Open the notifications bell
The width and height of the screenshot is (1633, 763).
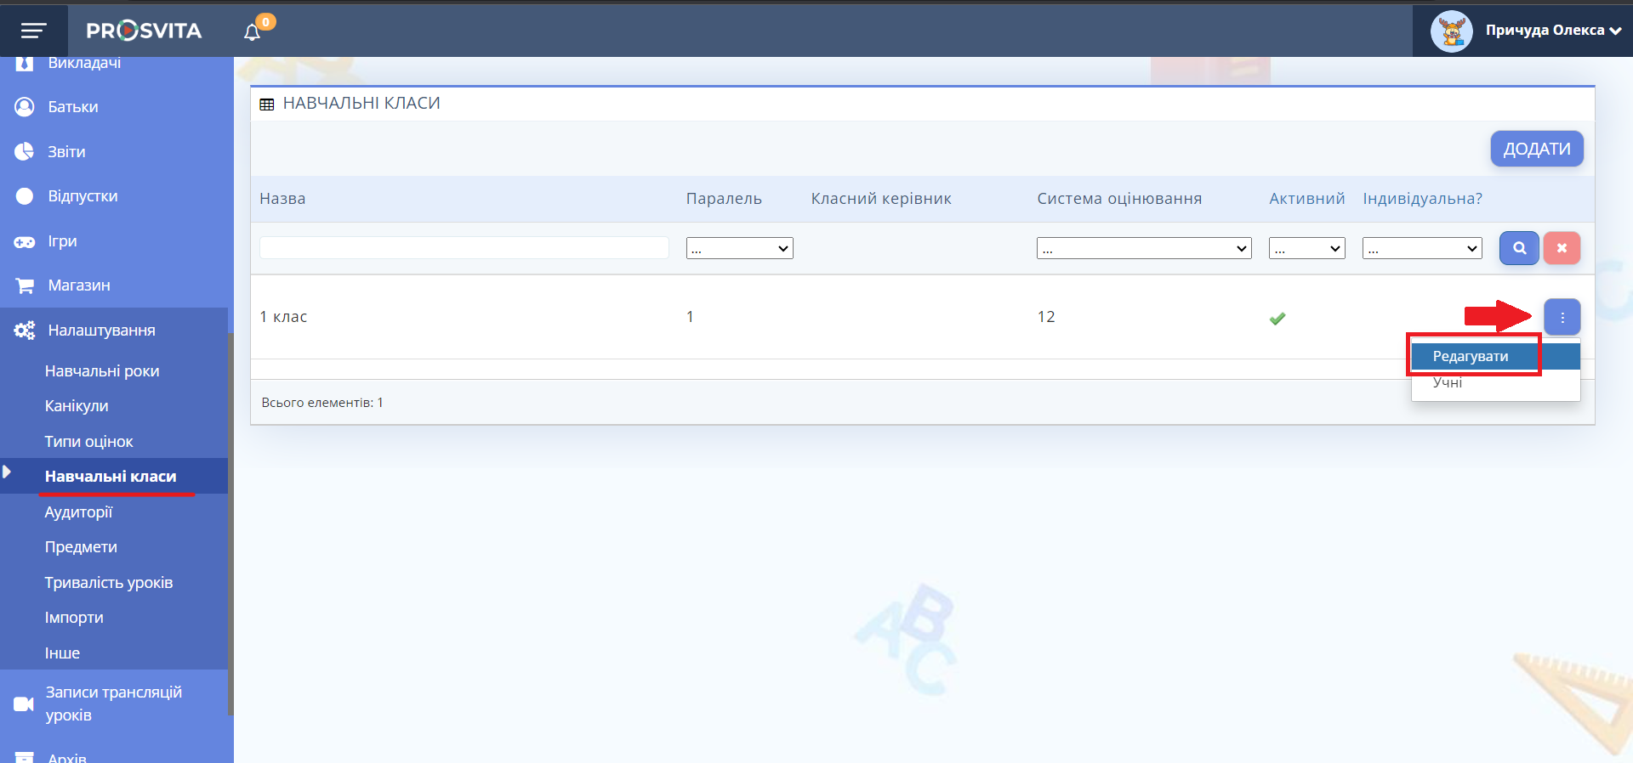click(252, 32)
